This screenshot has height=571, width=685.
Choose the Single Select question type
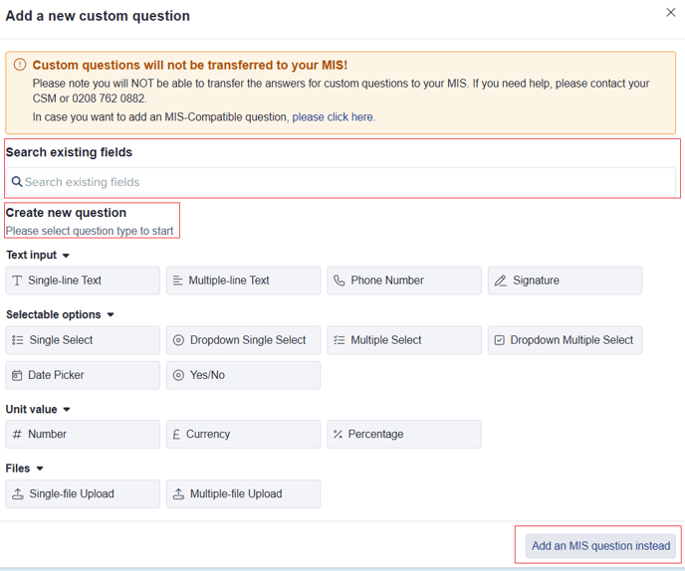(83, 340)
